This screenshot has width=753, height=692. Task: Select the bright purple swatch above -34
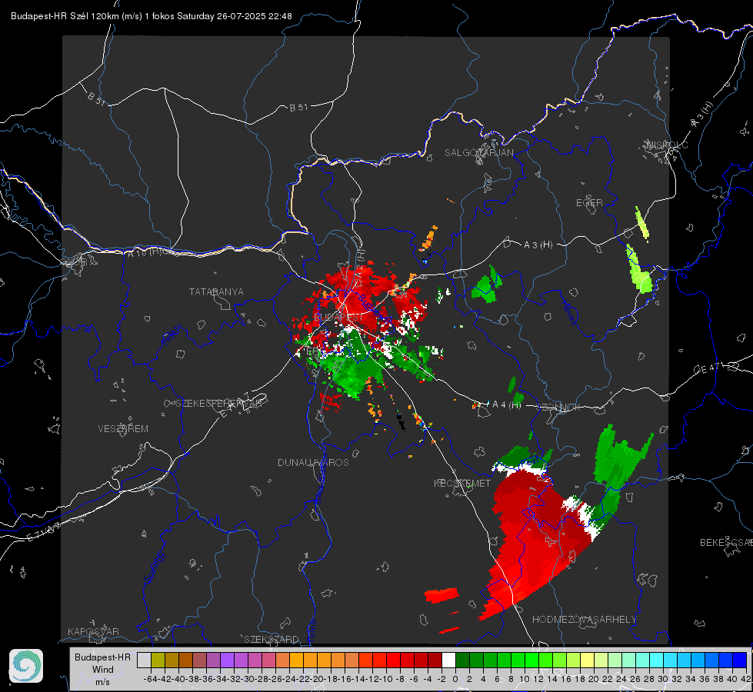227,660
